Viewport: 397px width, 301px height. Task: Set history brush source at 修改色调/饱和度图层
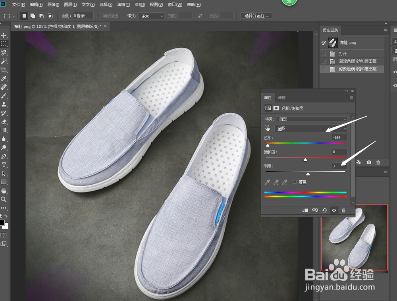tap(323, 69)
